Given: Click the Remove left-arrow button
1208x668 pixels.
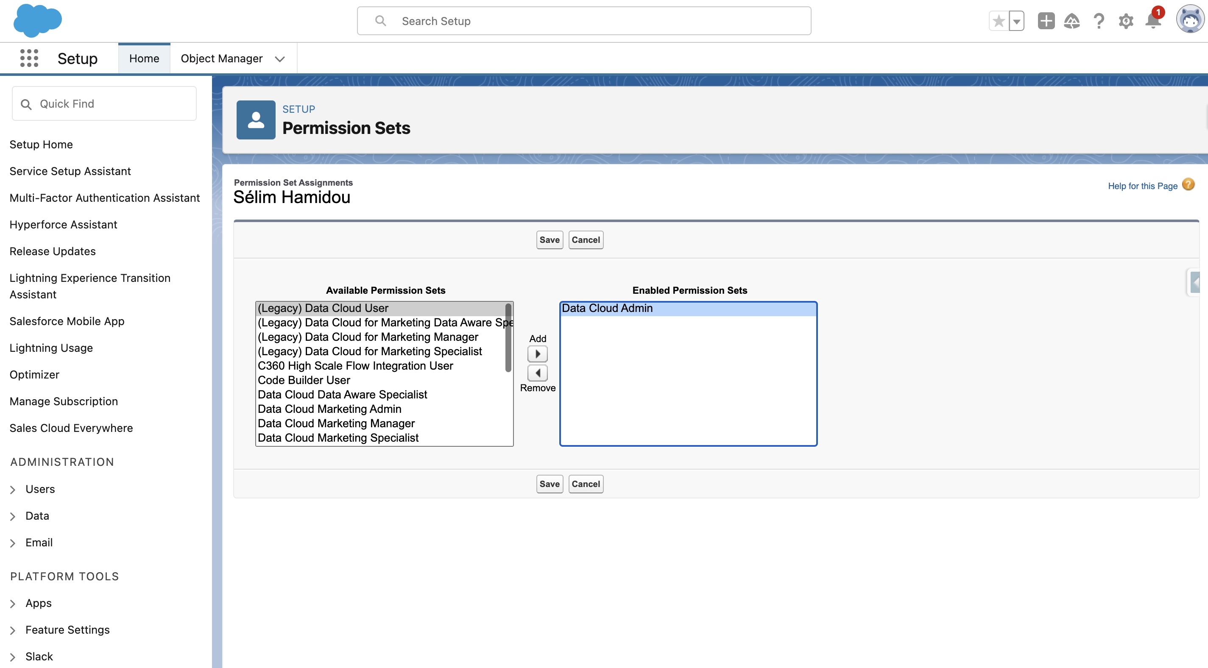Looking at the screenshot, I should pos(537,373).
